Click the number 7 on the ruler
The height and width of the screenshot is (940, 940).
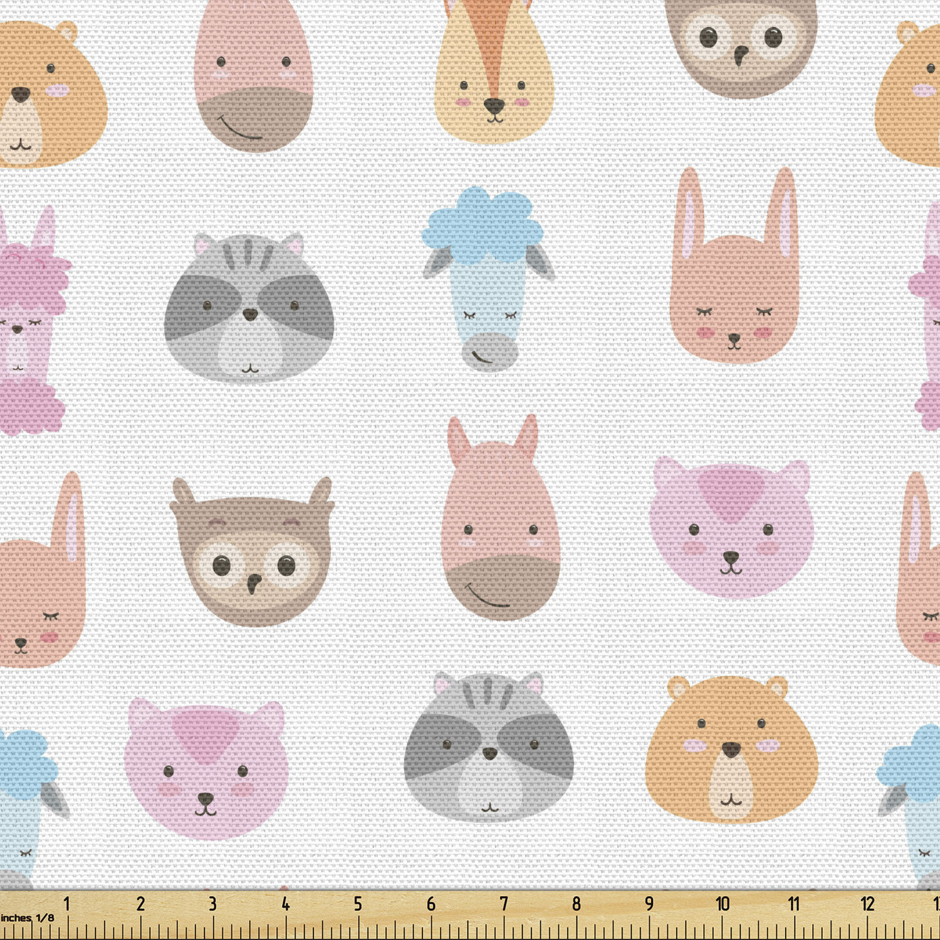(x=504, y=904)
